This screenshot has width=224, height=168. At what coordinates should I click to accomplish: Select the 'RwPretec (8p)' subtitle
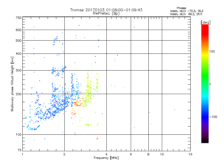[x=106, y=13]
